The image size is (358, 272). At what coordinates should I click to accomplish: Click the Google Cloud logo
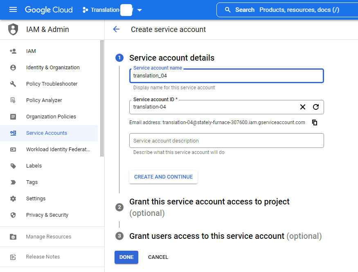pos(49,10)
